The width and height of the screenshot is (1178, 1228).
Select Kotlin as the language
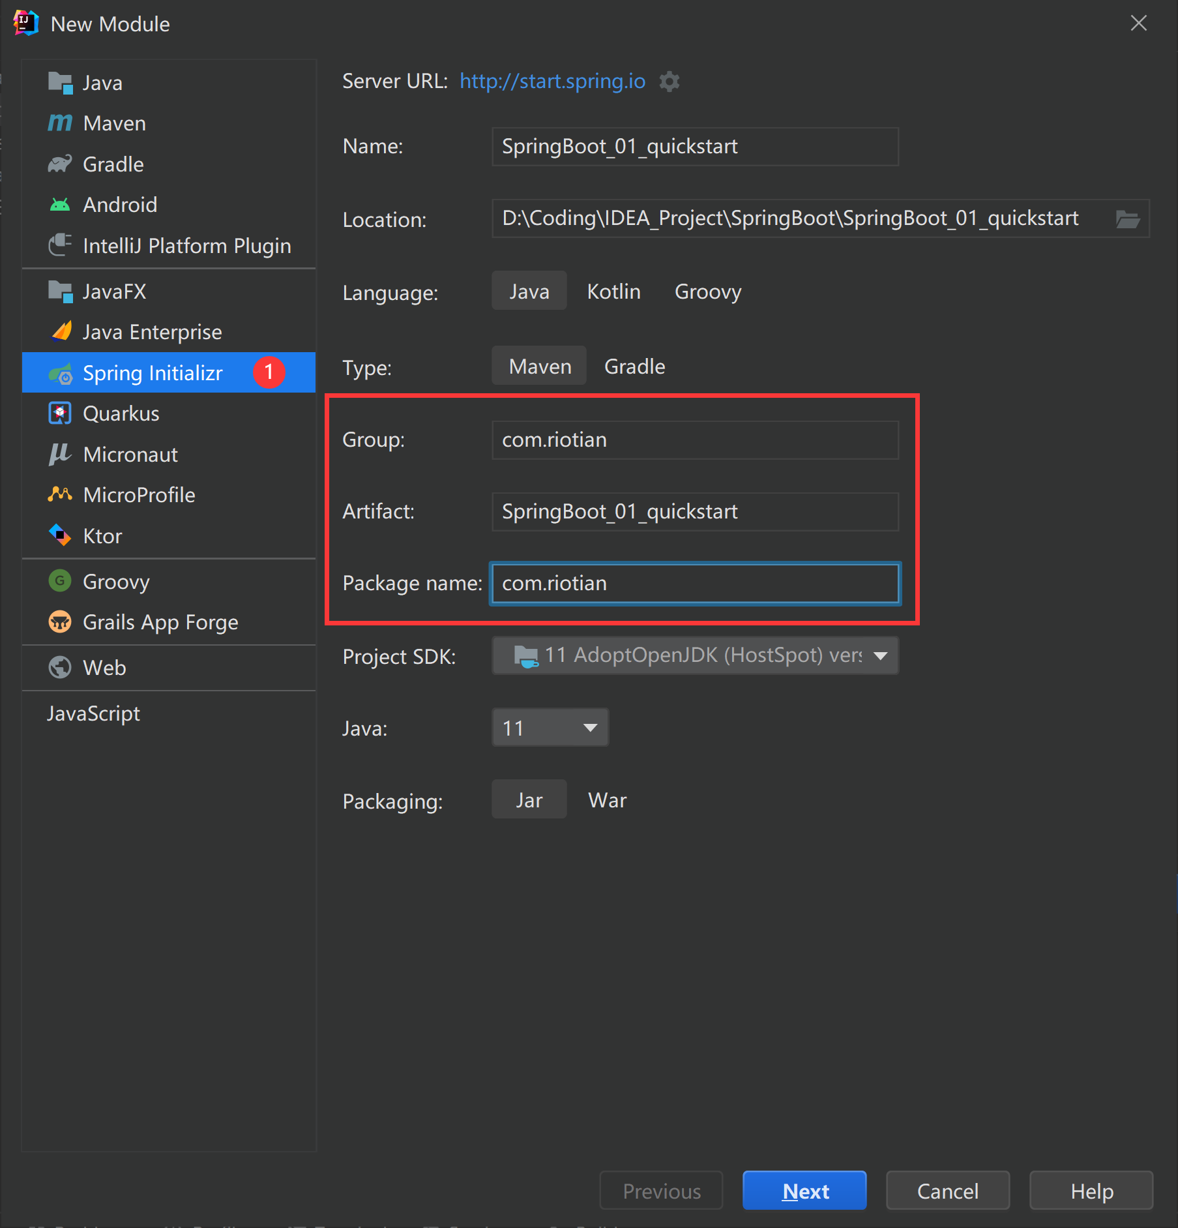coord(613,292)
